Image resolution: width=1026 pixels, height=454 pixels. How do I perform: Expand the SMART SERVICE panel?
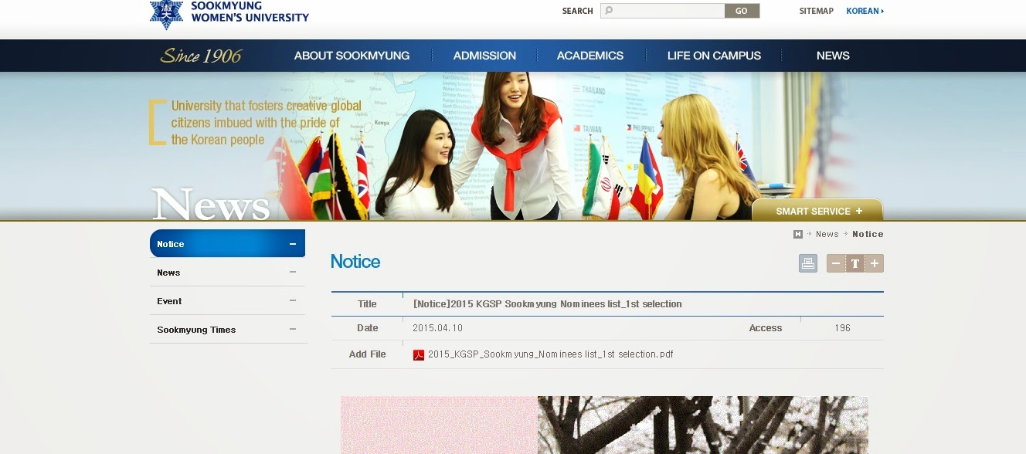pyautogui.click(x=817, y=211)
